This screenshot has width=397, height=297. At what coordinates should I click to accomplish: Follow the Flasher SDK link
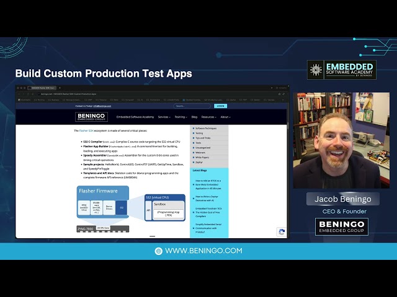coord(86,131)
